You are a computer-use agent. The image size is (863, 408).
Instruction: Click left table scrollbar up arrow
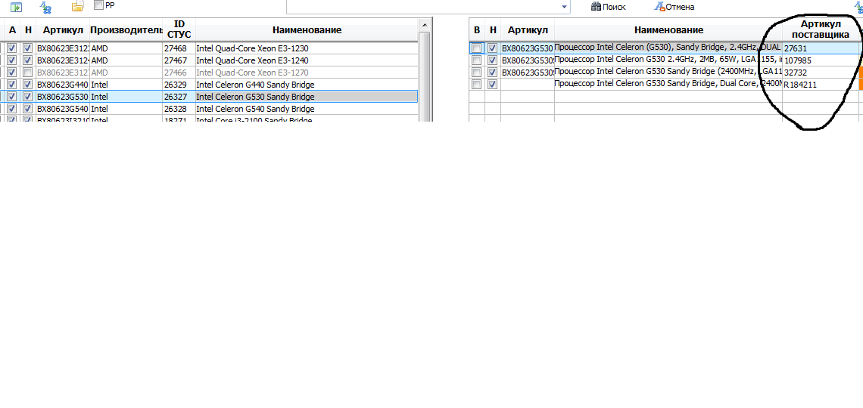tap(424, 25)
